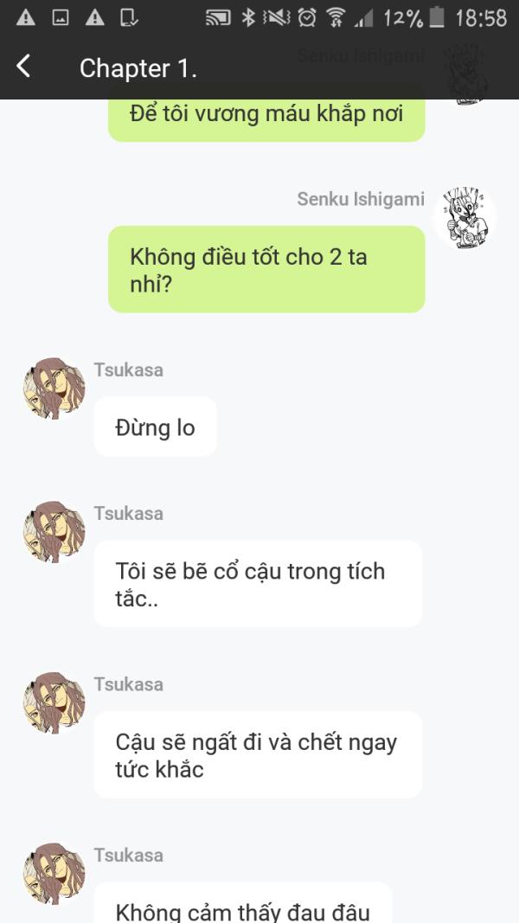The width and height of the screenshot is (519, 923).
Task: Tap the Tsukasa name above 'Đừng lo'
Action: click(x=128, y=369)
